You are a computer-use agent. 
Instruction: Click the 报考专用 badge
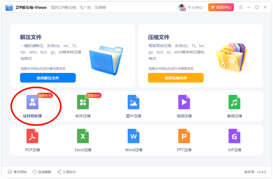45,95
